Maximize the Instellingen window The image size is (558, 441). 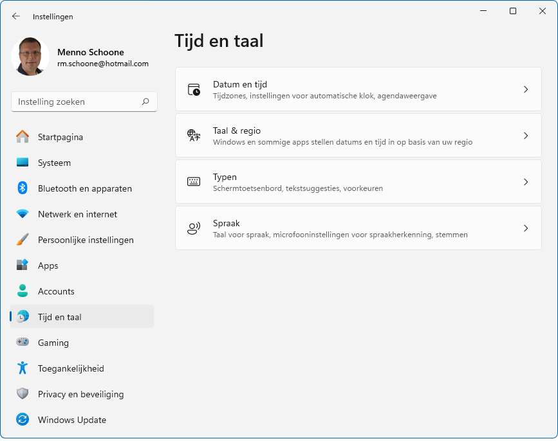[x=513, y=11]
